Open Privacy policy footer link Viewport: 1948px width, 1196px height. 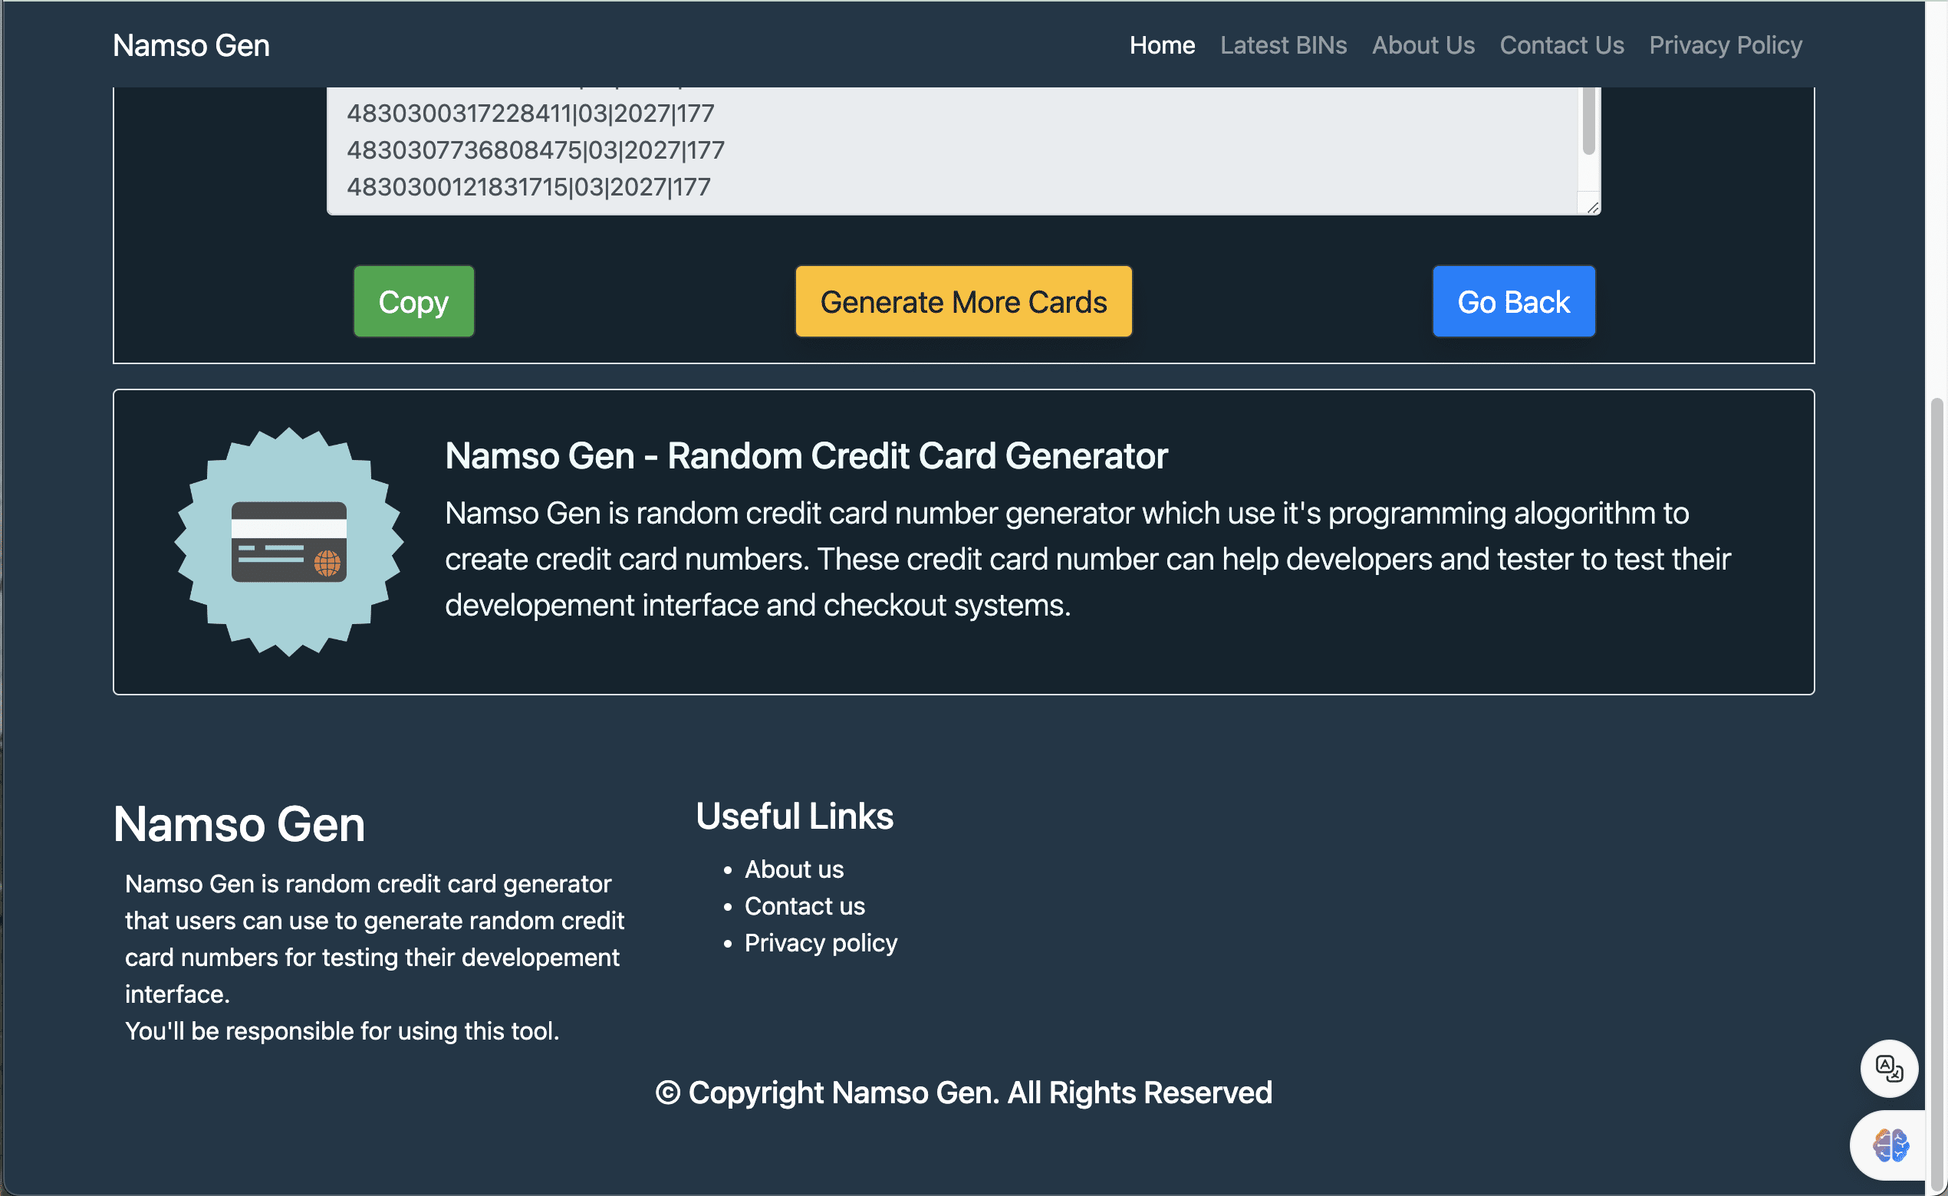point(821,942)
